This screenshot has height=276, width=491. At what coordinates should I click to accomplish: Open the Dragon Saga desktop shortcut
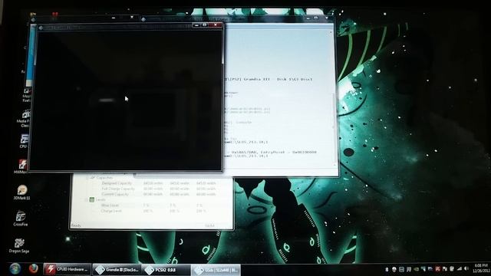19,245
